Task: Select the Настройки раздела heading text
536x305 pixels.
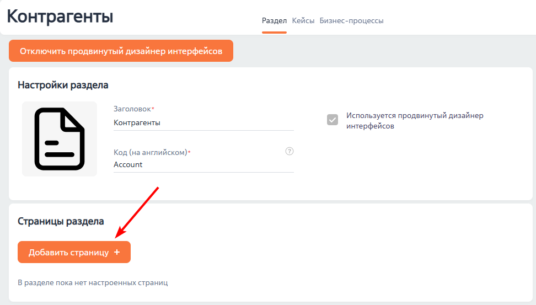Action: click(x=63, y=85)
